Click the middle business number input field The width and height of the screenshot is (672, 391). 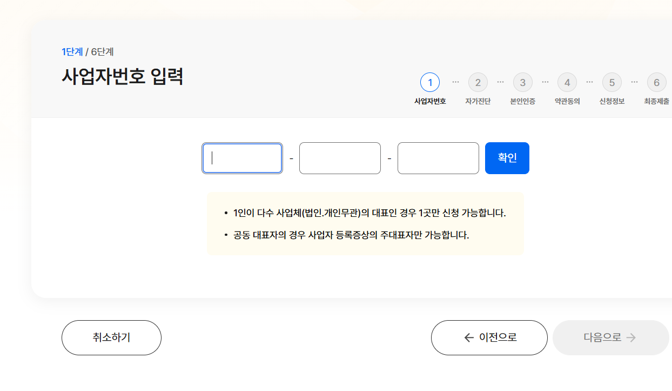(x=340, y=158)
